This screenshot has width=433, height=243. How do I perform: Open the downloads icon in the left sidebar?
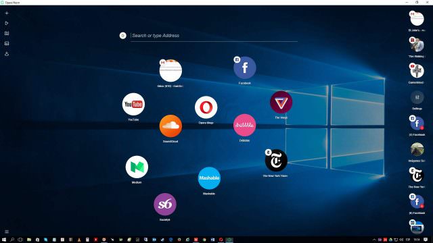point(7,54)
